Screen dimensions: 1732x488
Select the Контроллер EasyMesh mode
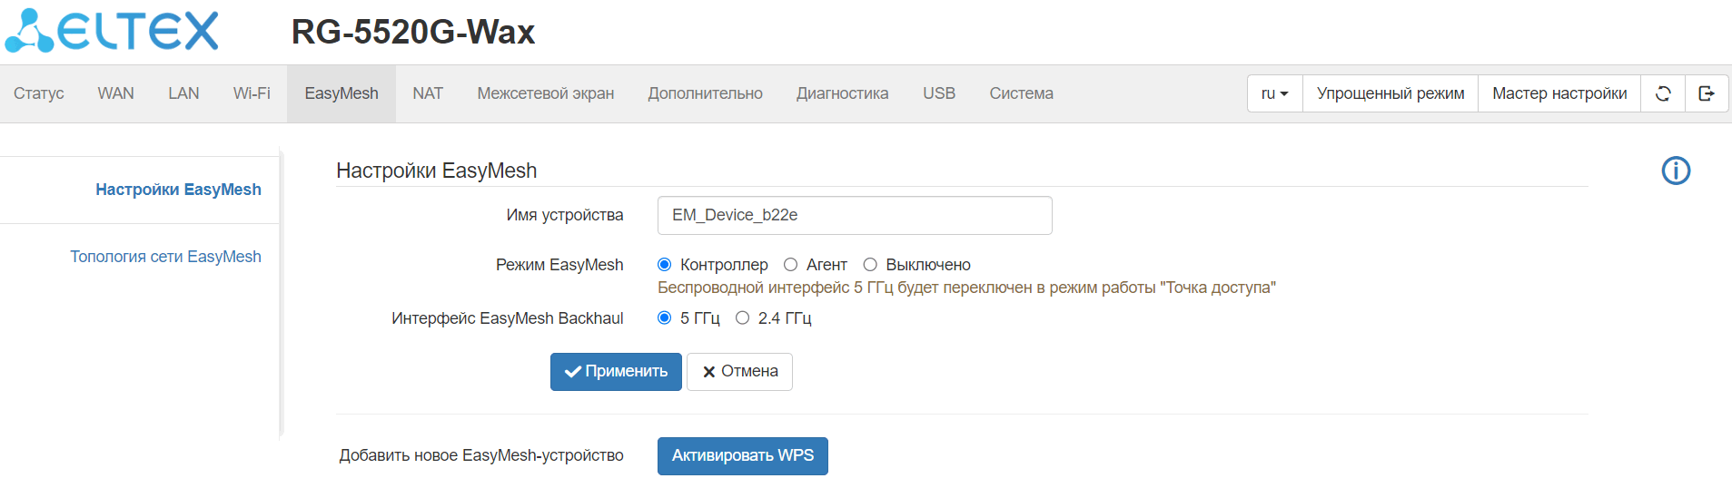(665, 265)
